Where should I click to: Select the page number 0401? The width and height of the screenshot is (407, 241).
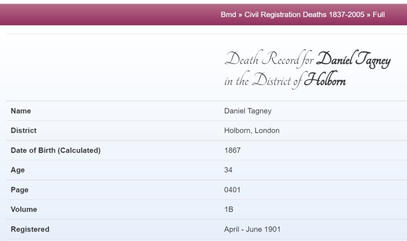[232, 190]
